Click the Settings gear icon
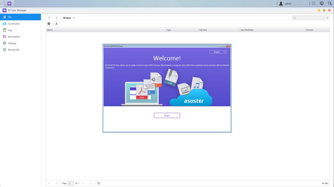Screen dimensions: 334x187 [x=4, y=43]
